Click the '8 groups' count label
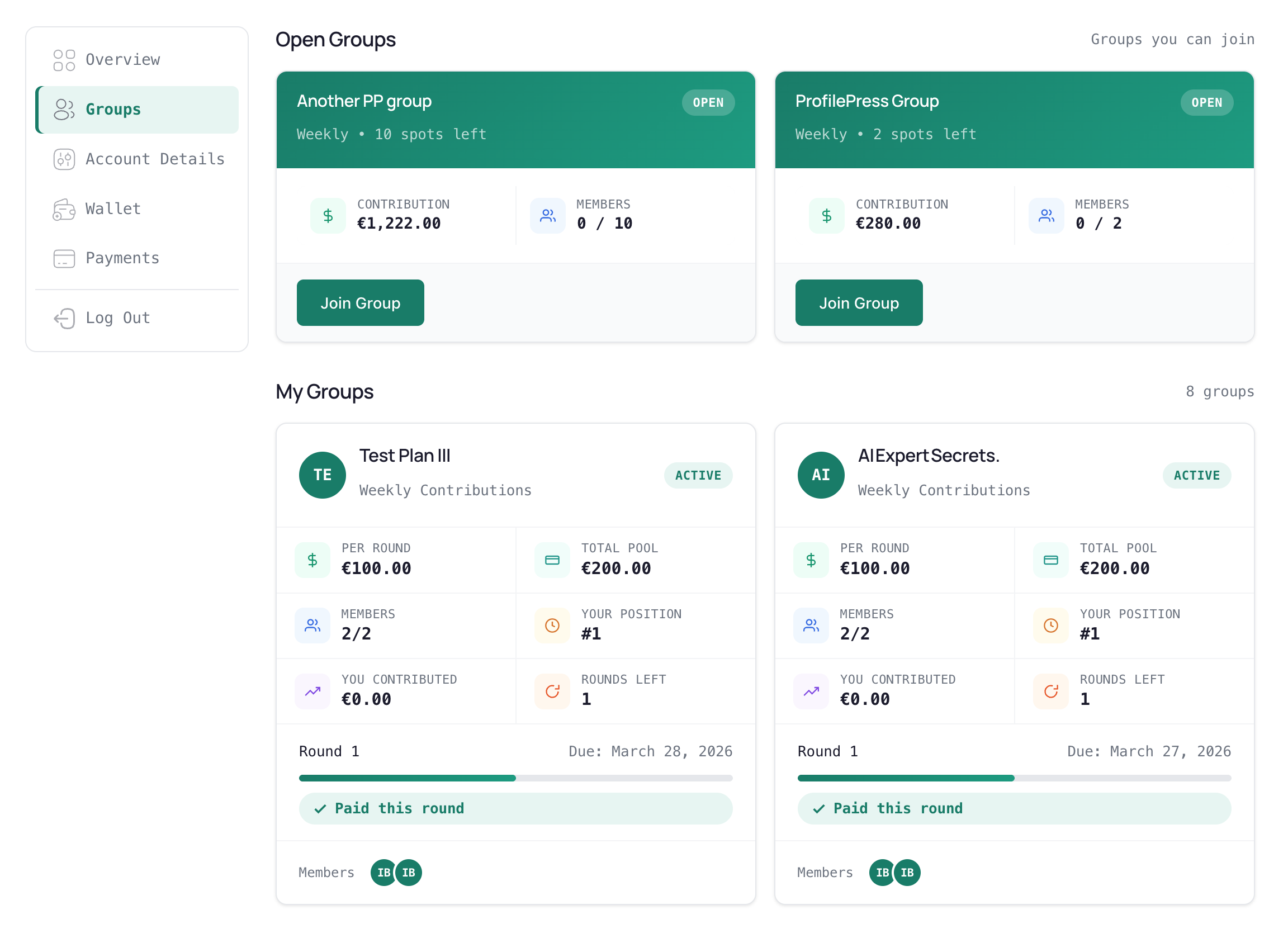Viewport: 1288px width, 938px height. coord(1220,391)
